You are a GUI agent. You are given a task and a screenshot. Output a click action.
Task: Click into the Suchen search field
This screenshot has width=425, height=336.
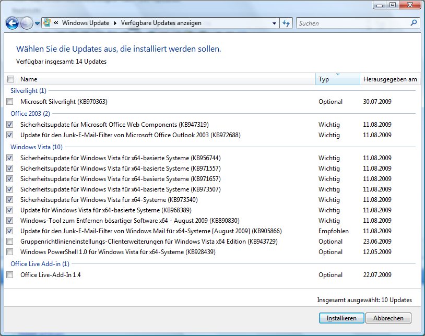pyautogui.click(x=352, y=23)
